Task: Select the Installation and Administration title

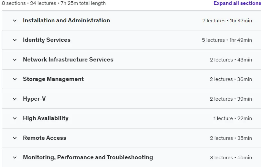Action: (66, 20)
